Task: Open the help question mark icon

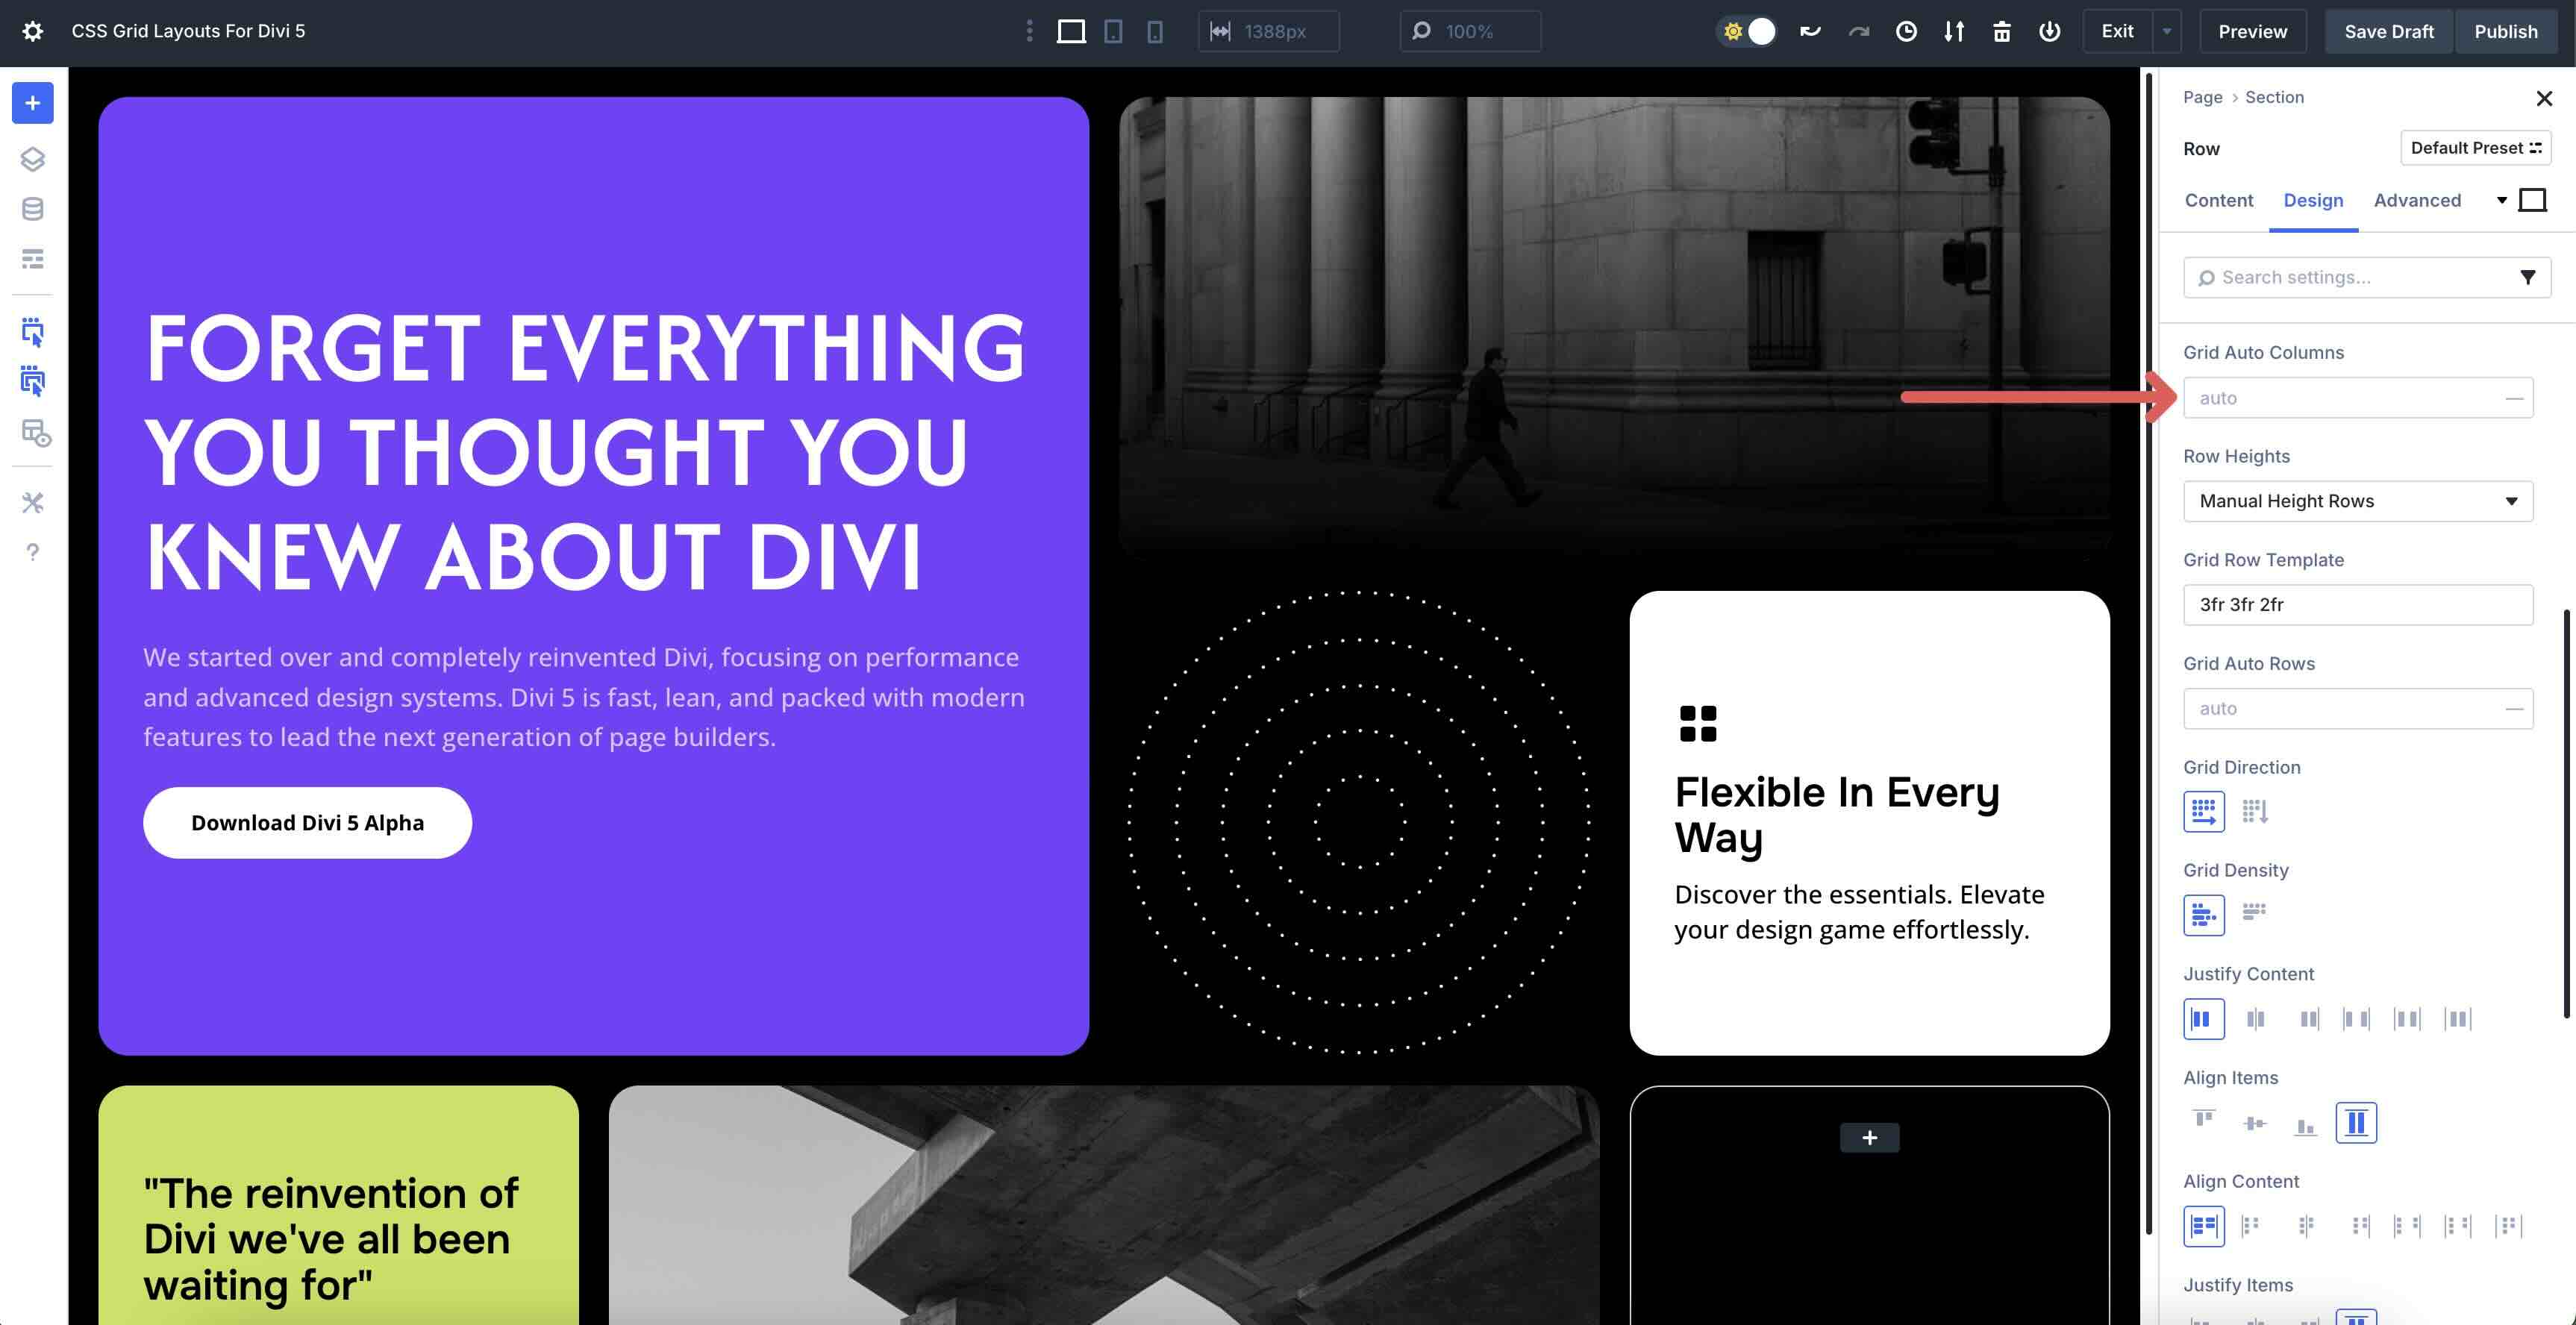Action: 33,551
